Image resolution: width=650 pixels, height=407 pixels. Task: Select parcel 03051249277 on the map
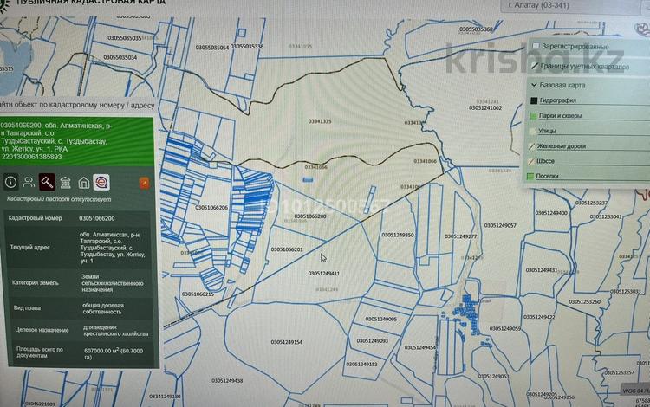[x=460, y=236]
